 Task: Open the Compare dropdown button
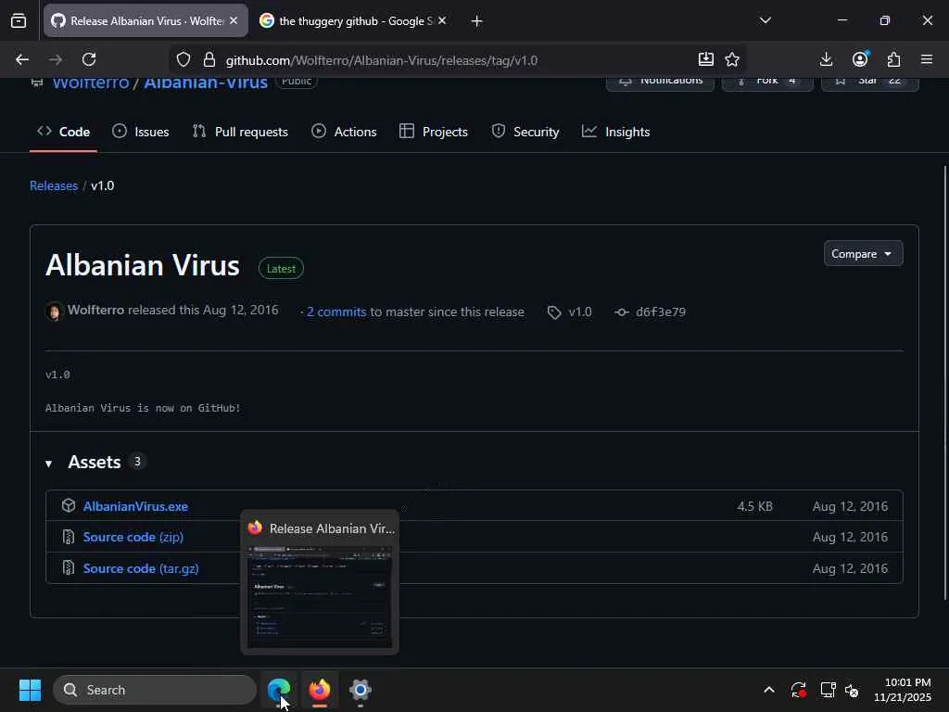pos(863,254)
